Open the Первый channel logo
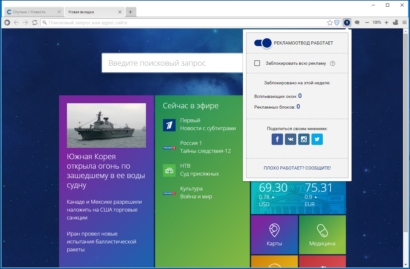410x269 pixels. 169,125
